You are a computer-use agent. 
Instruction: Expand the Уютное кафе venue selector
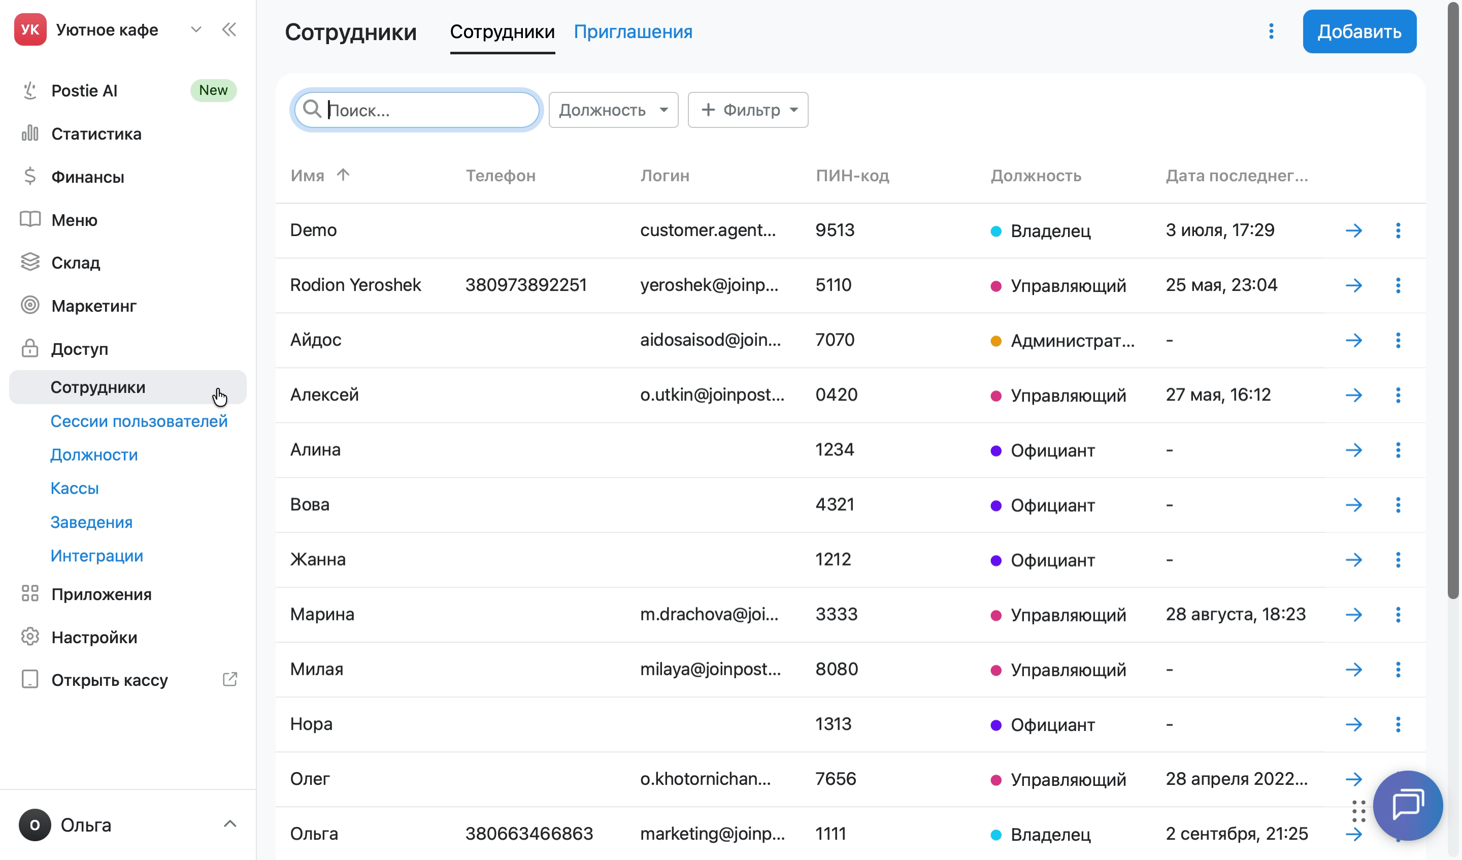196,29
